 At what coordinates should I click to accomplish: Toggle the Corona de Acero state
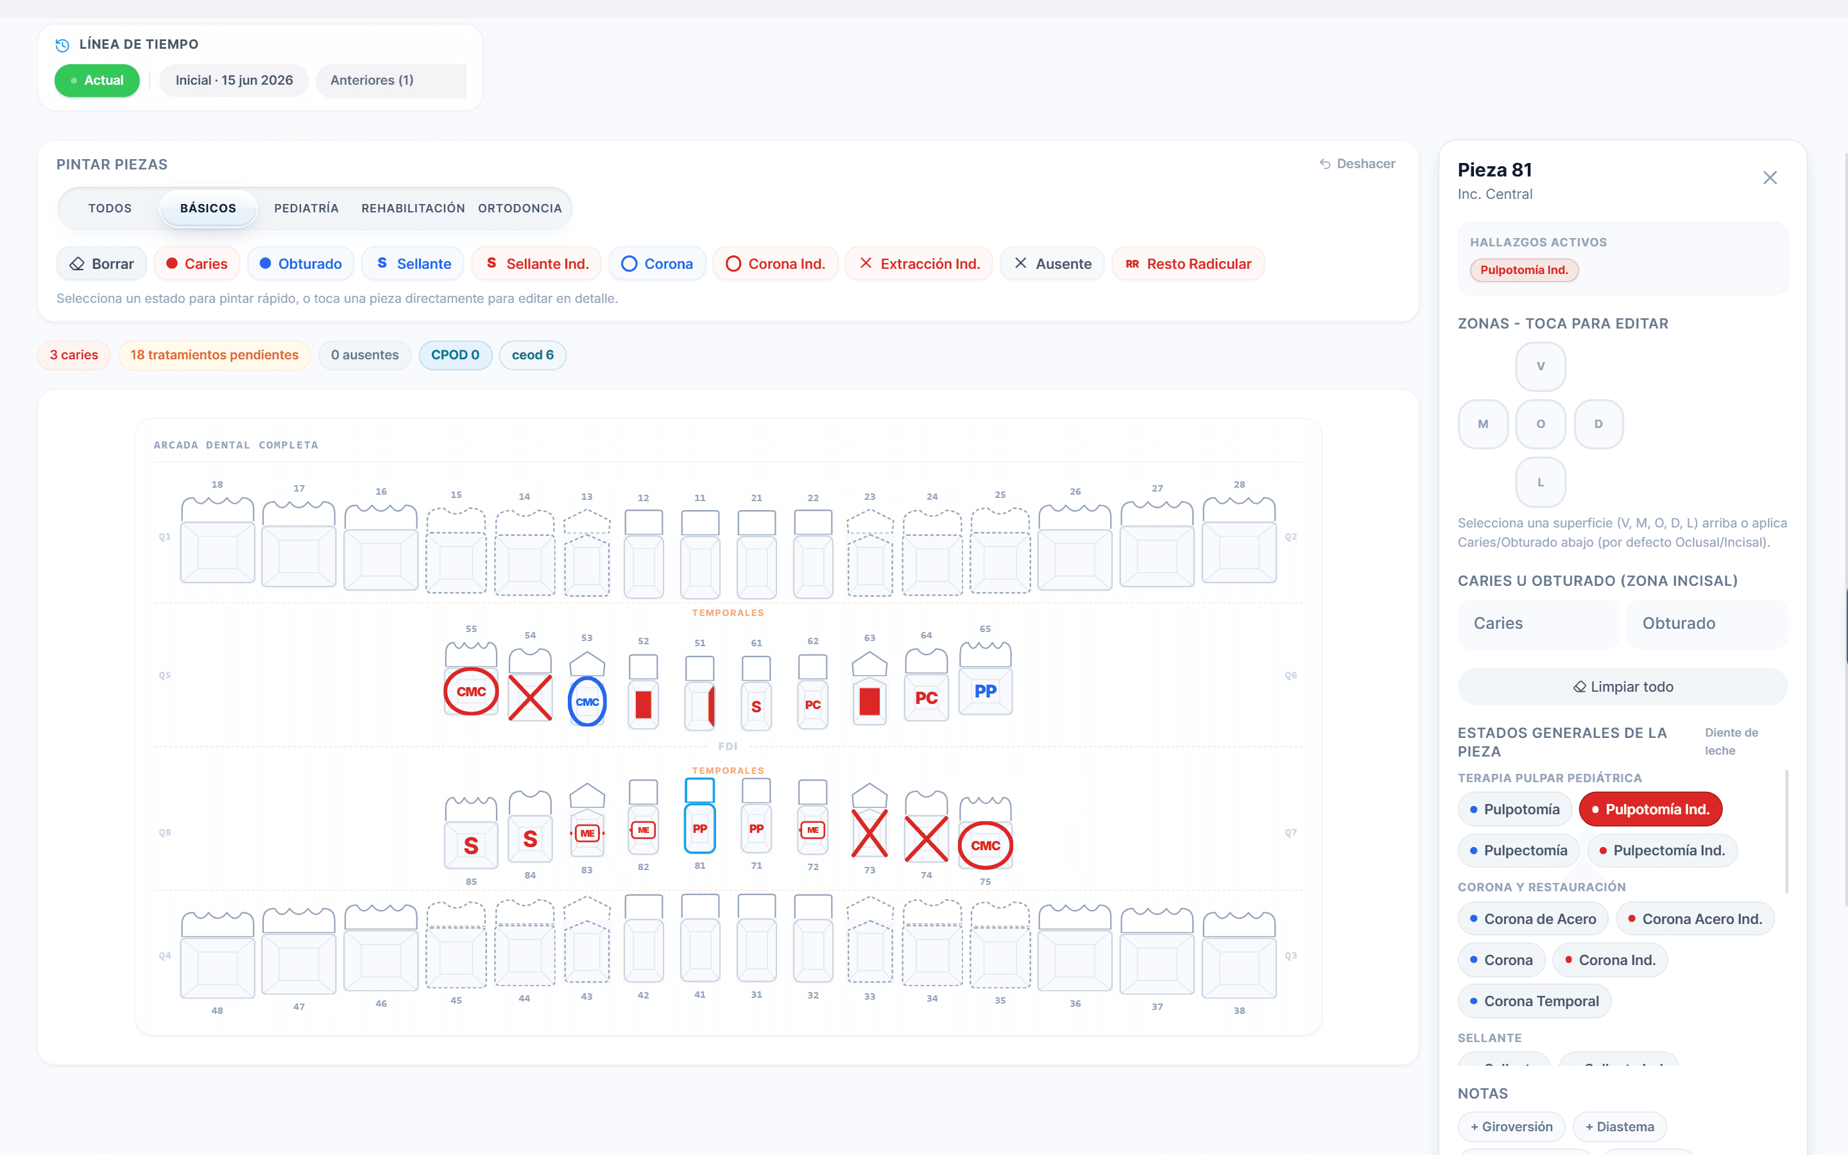(1532, 919)
